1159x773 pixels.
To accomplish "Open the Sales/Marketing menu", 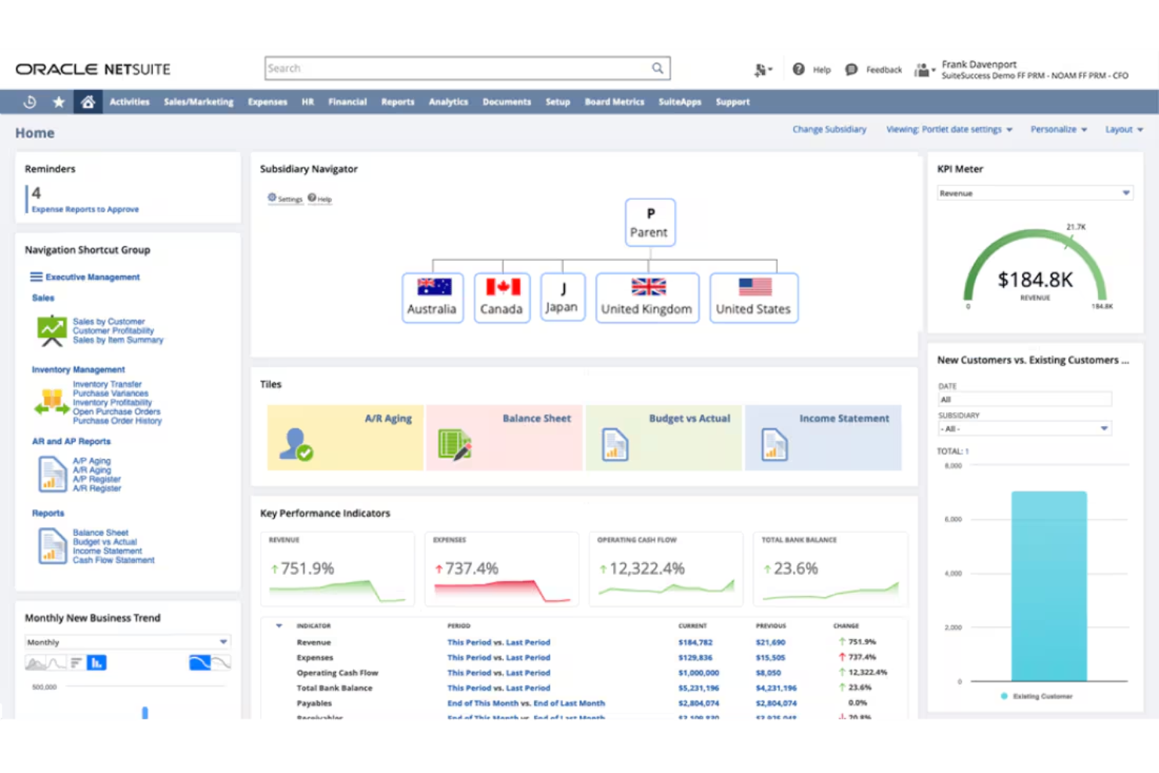I will [x=198, y=102].
